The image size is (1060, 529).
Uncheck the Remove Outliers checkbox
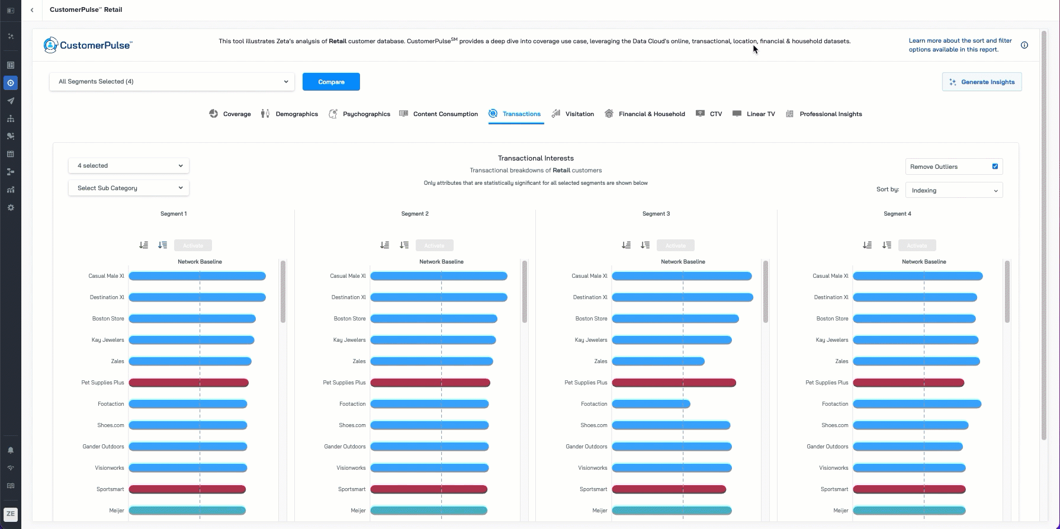tap(995, 166)
